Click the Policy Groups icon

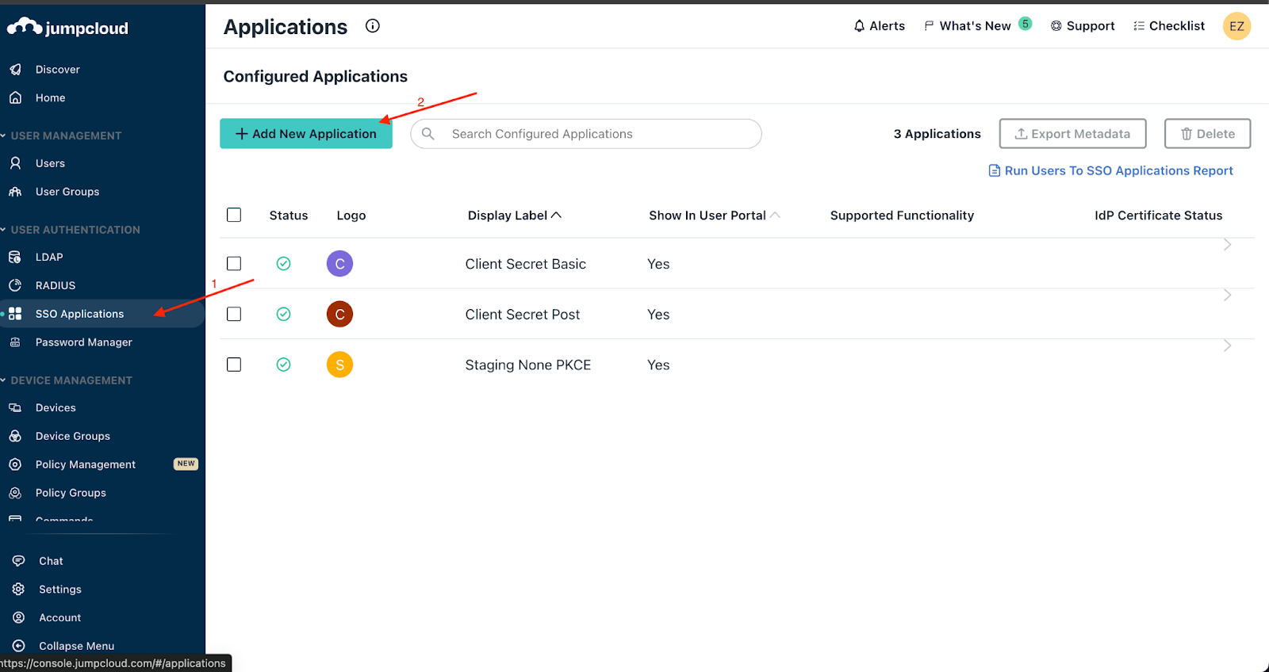pos(15,493)
